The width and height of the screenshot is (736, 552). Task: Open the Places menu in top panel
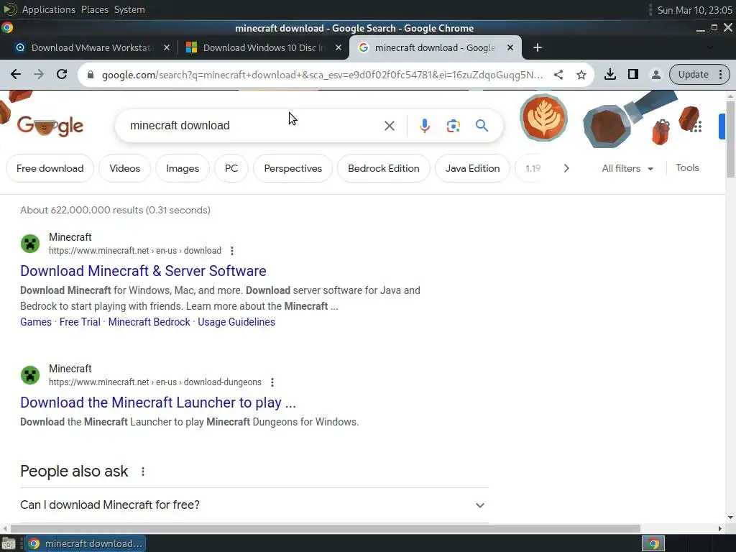94,9
